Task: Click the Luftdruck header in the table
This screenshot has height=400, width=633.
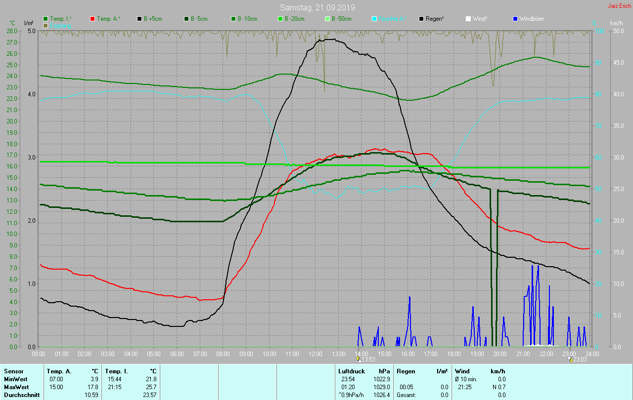Action: pos(351,371)
